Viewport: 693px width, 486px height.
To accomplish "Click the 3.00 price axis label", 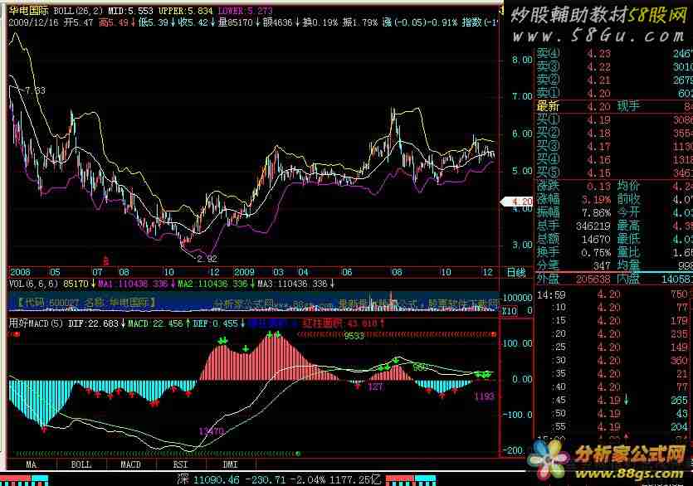I will (x=522, y=245).
